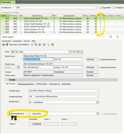Toggle the Gruppierfeld checkbox

(x=100, y=8)
